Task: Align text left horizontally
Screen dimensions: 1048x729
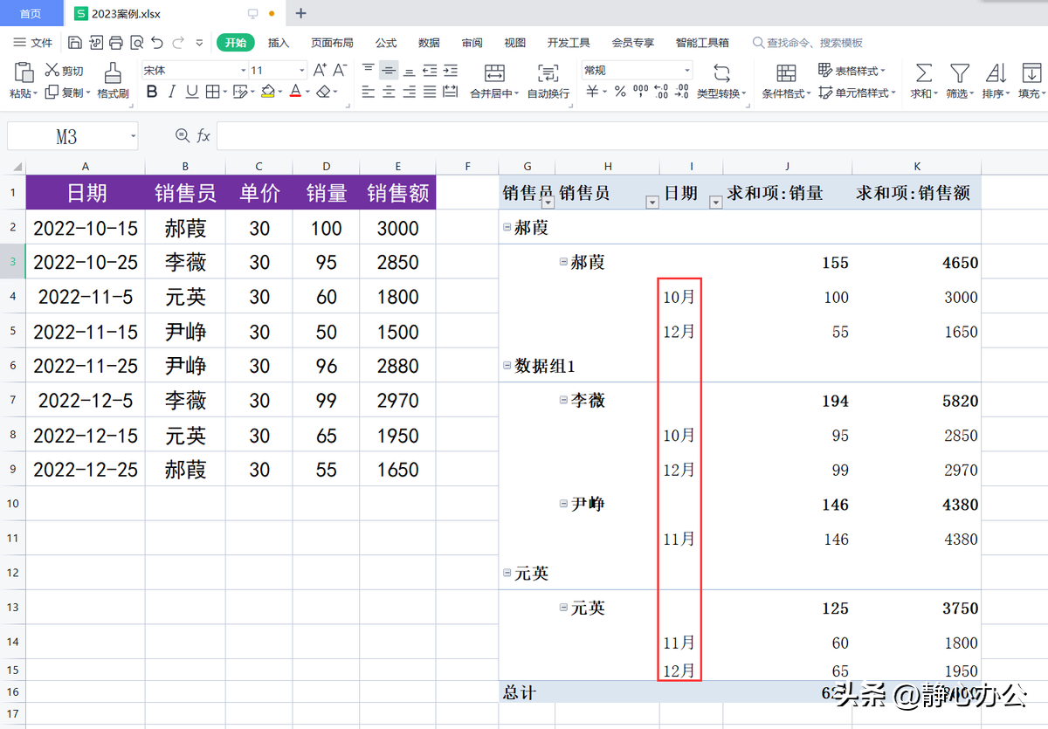Action: coord(369,92)
